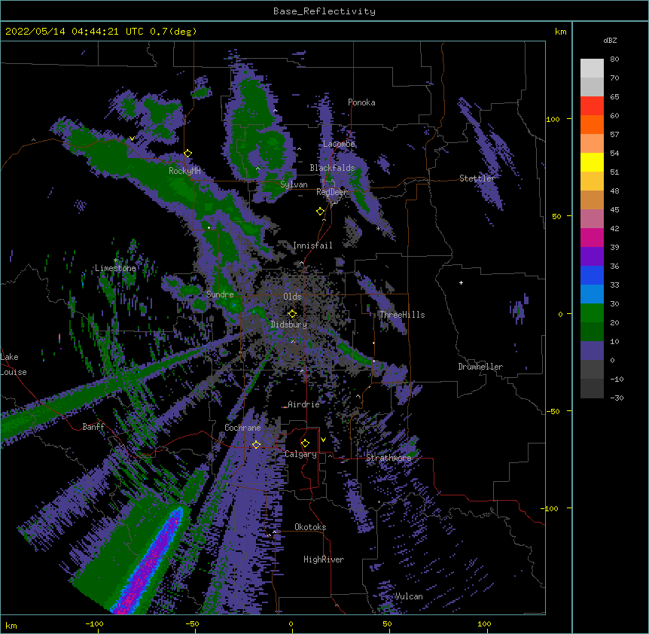The image size is (649, 634).
Task: Click yellow diamond marker south of RedDeer
Action: coord(321,212)
